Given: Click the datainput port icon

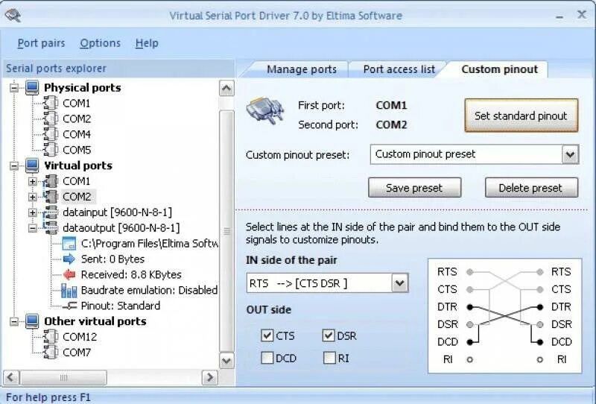Looking at the screenshot, I should click(51, 212).
